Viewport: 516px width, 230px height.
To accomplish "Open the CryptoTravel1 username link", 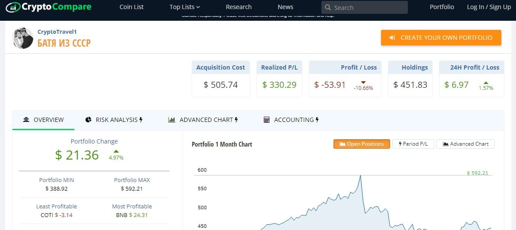I will (x=57, y=32).
